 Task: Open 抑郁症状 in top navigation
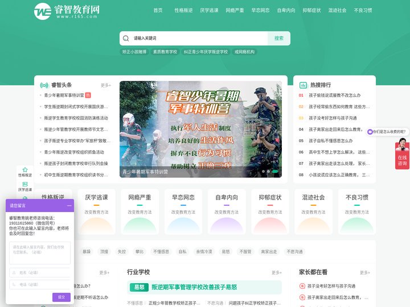coord(311,10)
